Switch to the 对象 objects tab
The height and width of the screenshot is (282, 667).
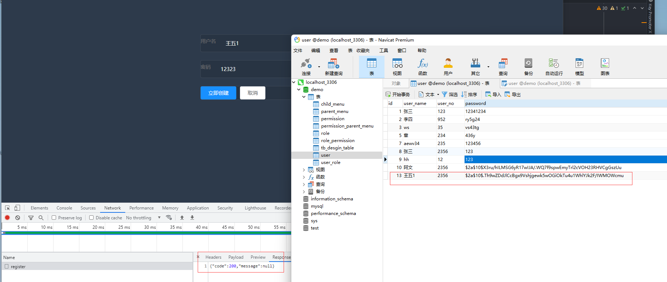pos(396,83)
